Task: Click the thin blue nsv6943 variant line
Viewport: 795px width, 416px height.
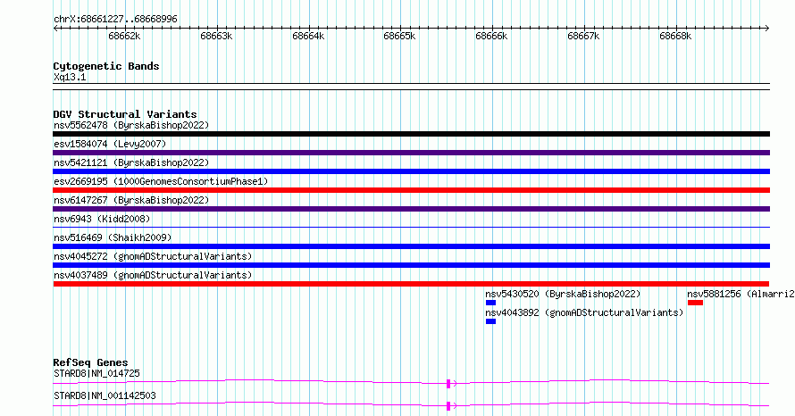Action: [x=411, y=227]
